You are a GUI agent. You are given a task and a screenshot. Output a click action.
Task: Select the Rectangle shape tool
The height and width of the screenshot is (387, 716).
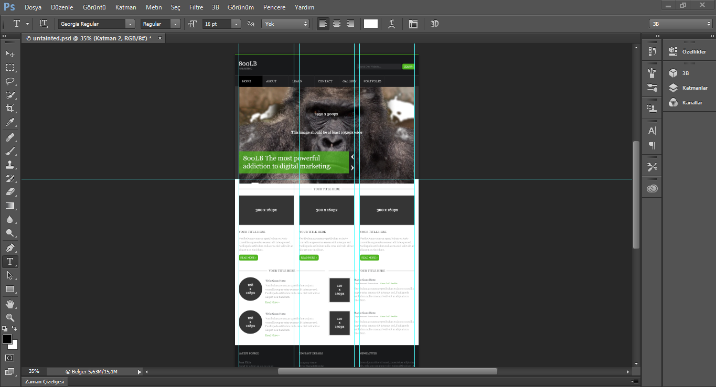[x=10, y=289]
